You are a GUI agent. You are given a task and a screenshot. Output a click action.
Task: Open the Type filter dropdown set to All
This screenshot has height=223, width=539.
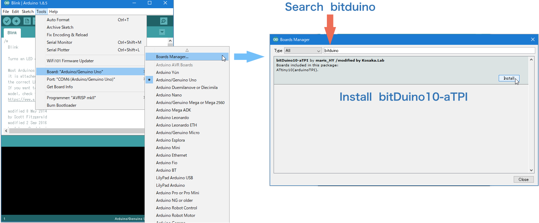pos(303,51)
